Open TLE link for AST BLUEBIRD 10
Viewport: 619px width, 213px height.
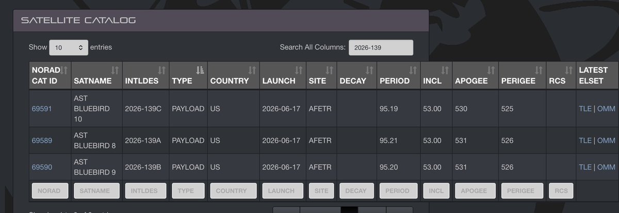tap(585, 109)
